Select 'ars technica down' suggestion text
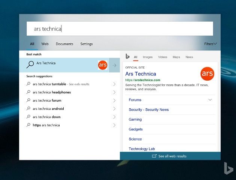236x180 pixels. pyautogui.click(x=46, y=117)
